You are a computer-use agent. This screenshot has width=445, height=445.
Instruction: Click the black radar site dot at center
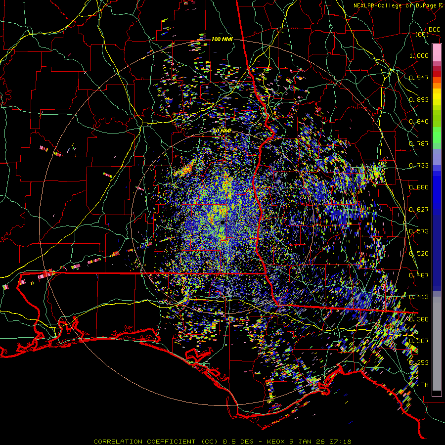pos(222,222)
